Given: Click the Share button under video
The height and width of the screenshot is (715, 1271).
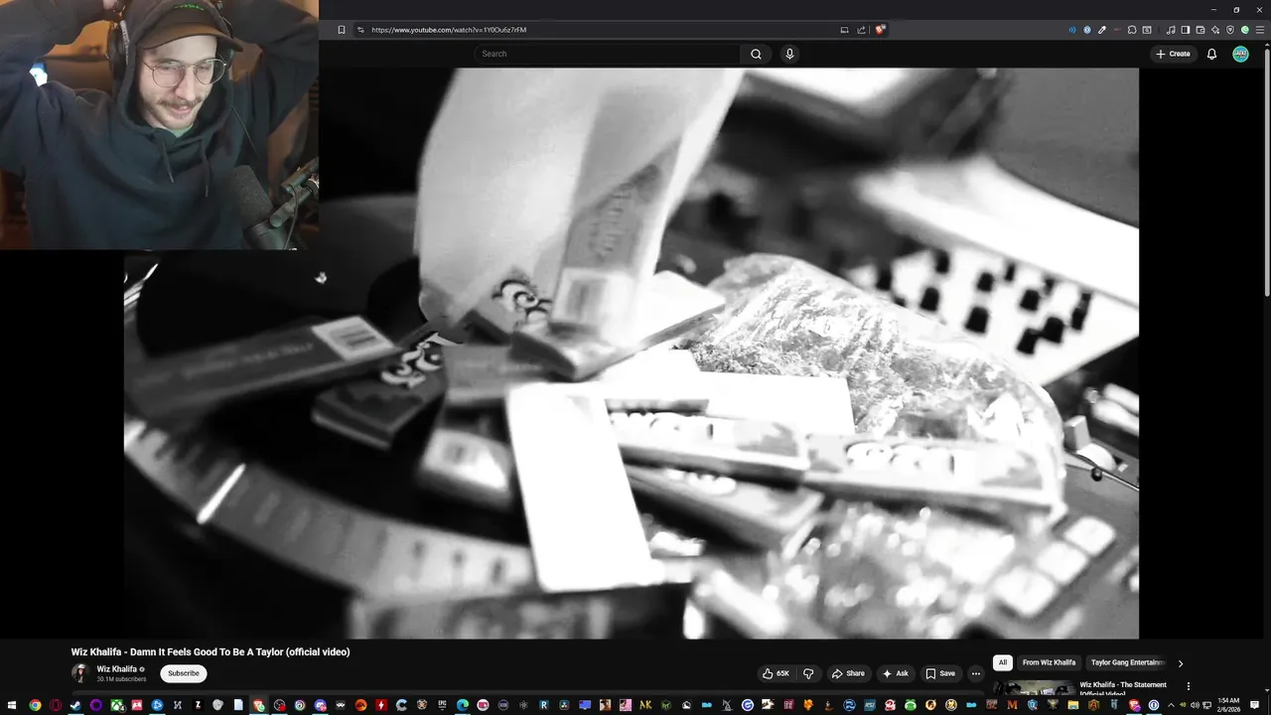Looking at the screenshot, I should 847,673.
